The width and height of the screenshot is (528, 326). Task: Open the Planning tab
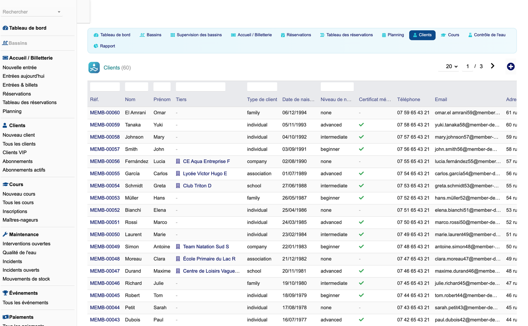tap(393, 35)
